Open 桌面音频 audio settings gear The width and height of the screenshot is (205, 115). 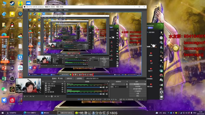click(107, 94)
